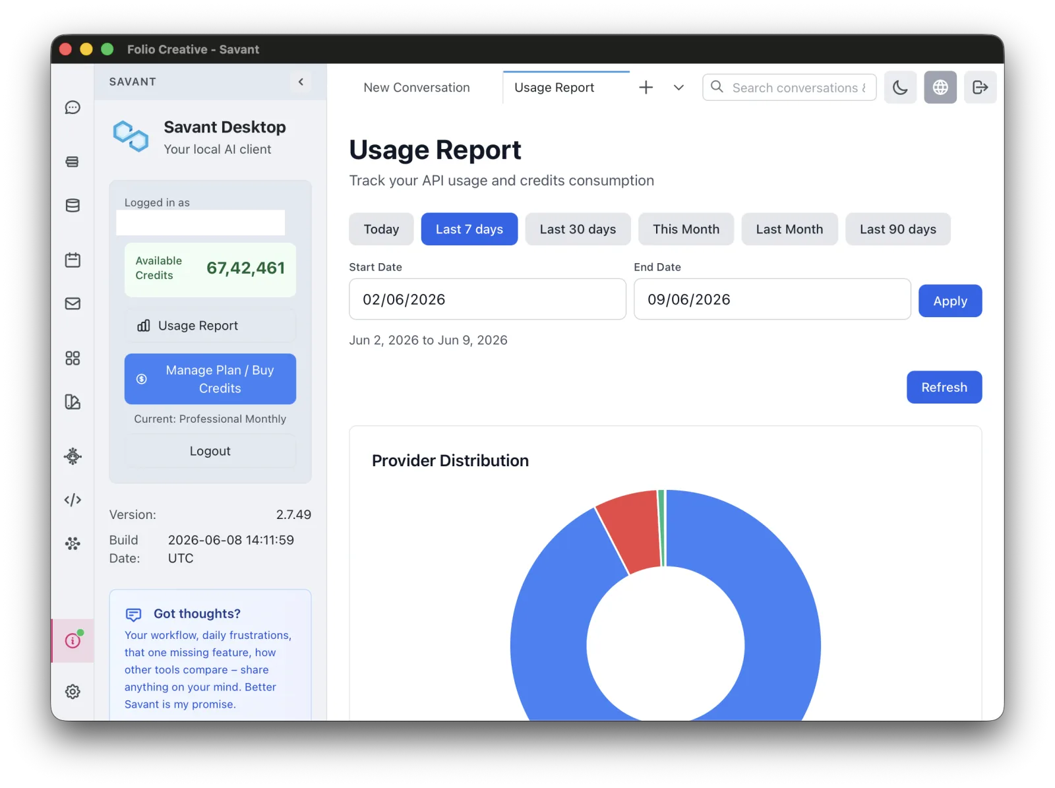Click the stacked layers sidebar icon

[x=73, y=162]
